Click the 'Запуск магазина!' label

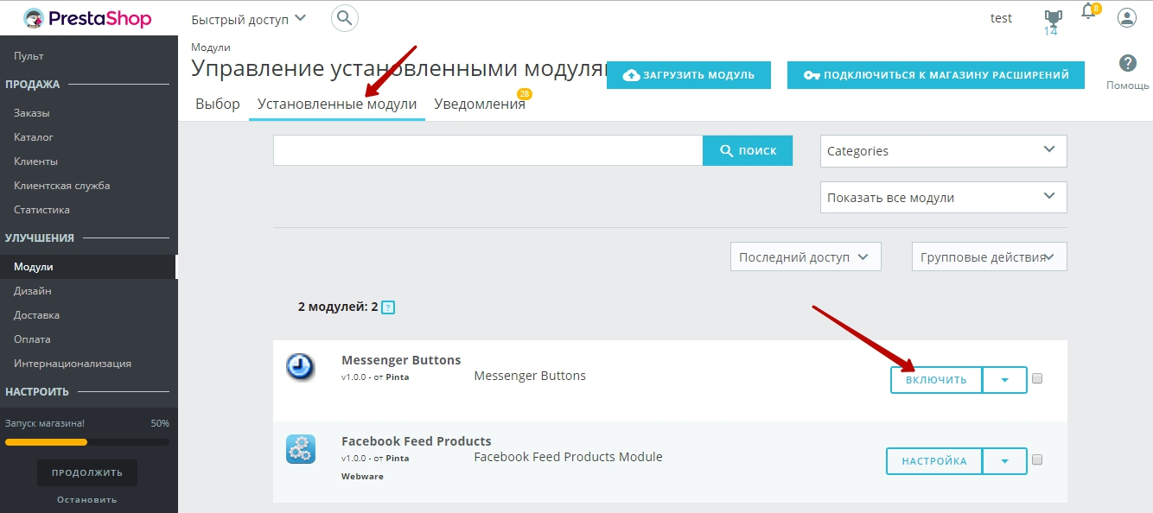point(45,423)
